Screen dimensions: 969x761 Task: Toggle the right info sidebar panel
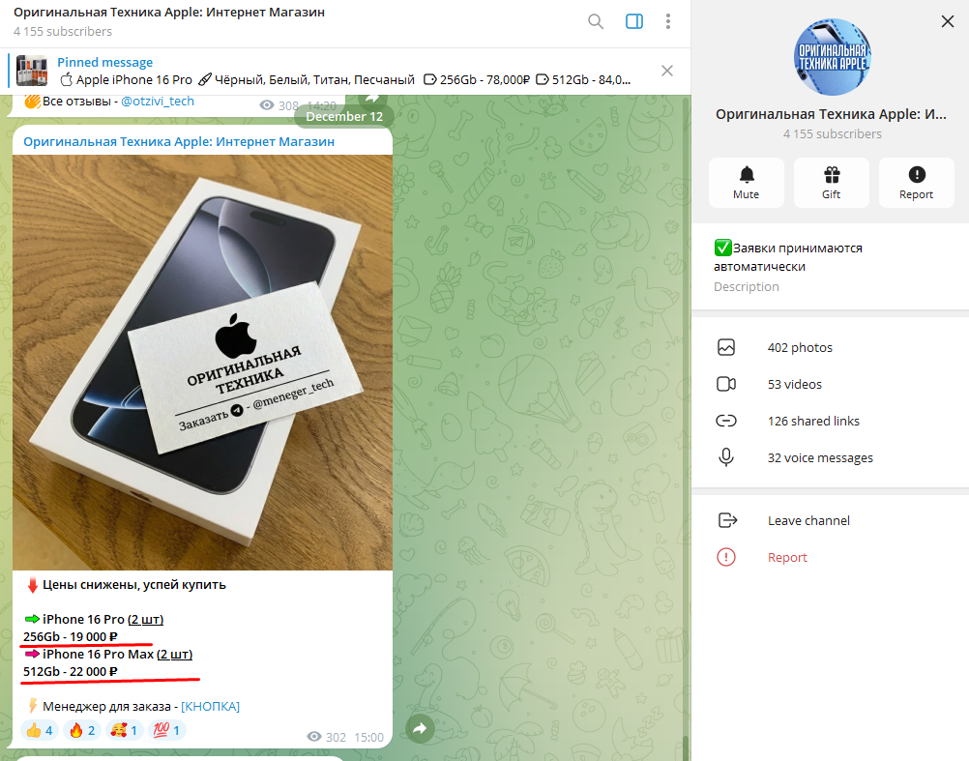pyautogui.click(x=634, y=21)
